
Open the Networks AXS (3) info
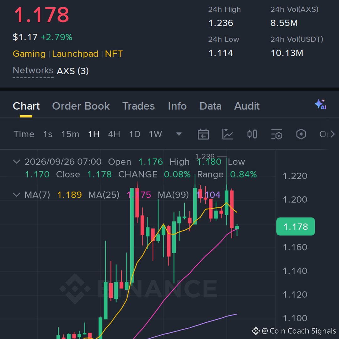51,71
